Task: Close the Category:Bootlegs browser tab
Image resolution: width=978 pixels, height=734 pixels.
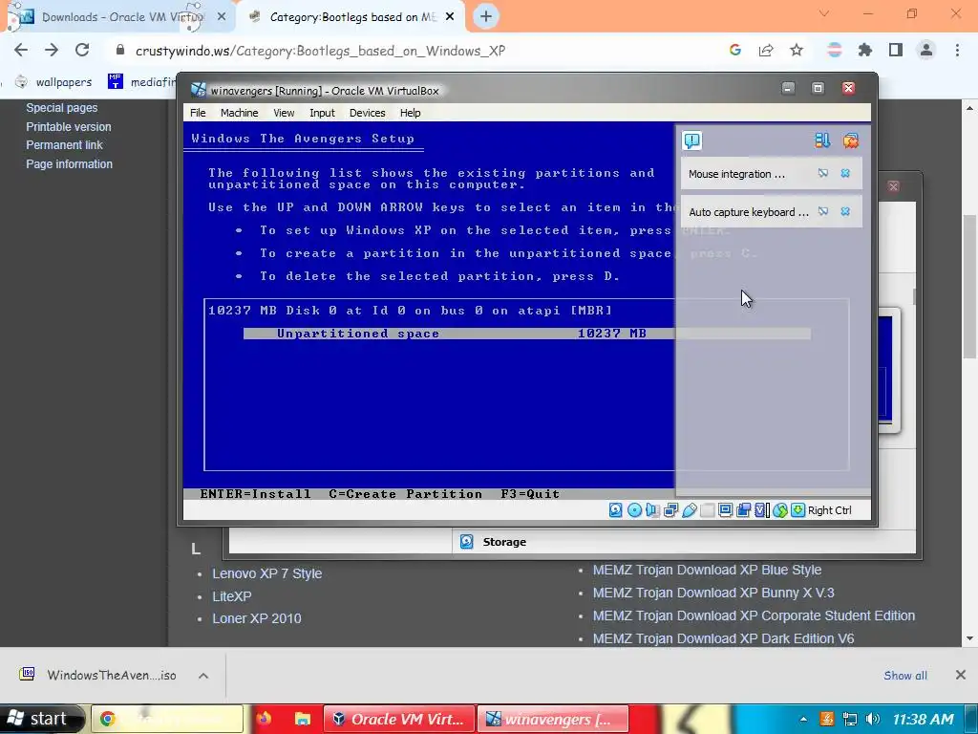Action: [x=450, y=17]
